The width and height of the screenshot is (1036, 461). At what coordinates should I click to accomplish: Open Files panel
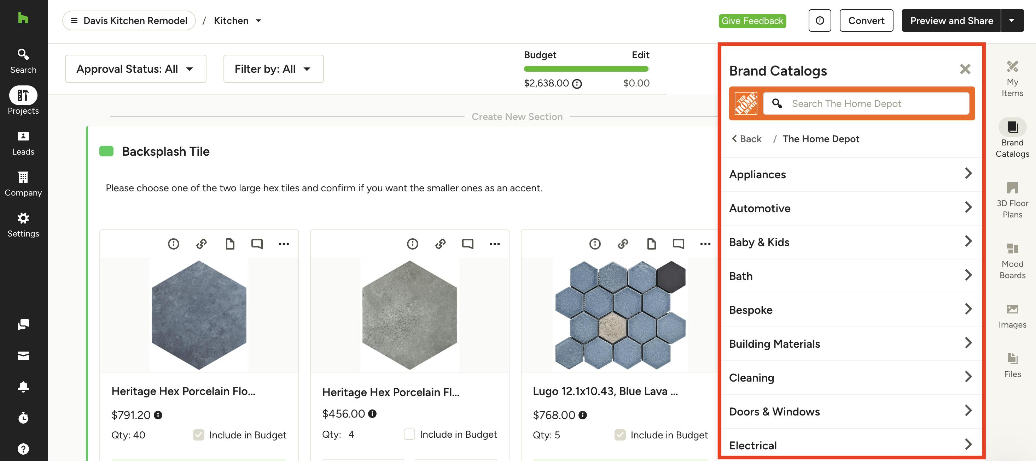(1012, 365)
